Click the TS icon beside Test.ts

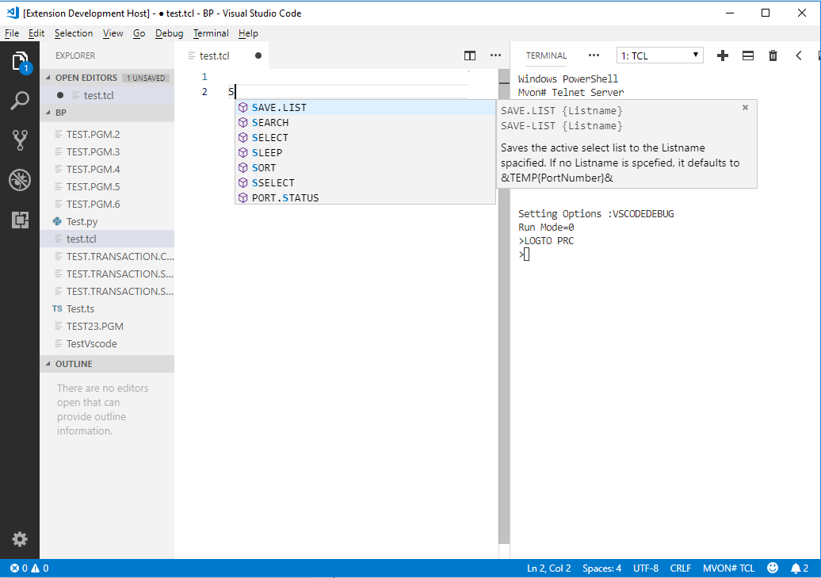point(57,308)
